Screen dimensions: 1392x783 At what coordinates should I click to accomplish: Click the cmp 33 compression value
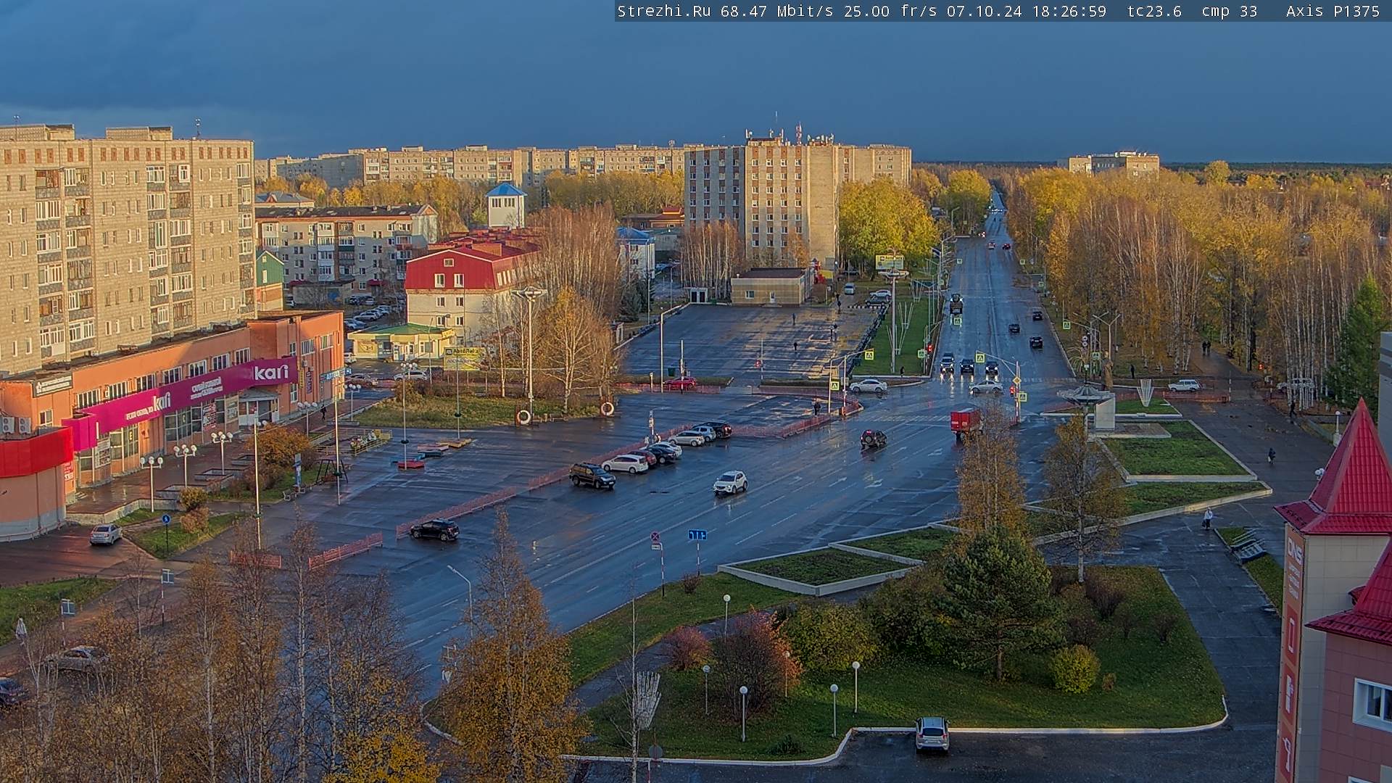coord(1229,11)
